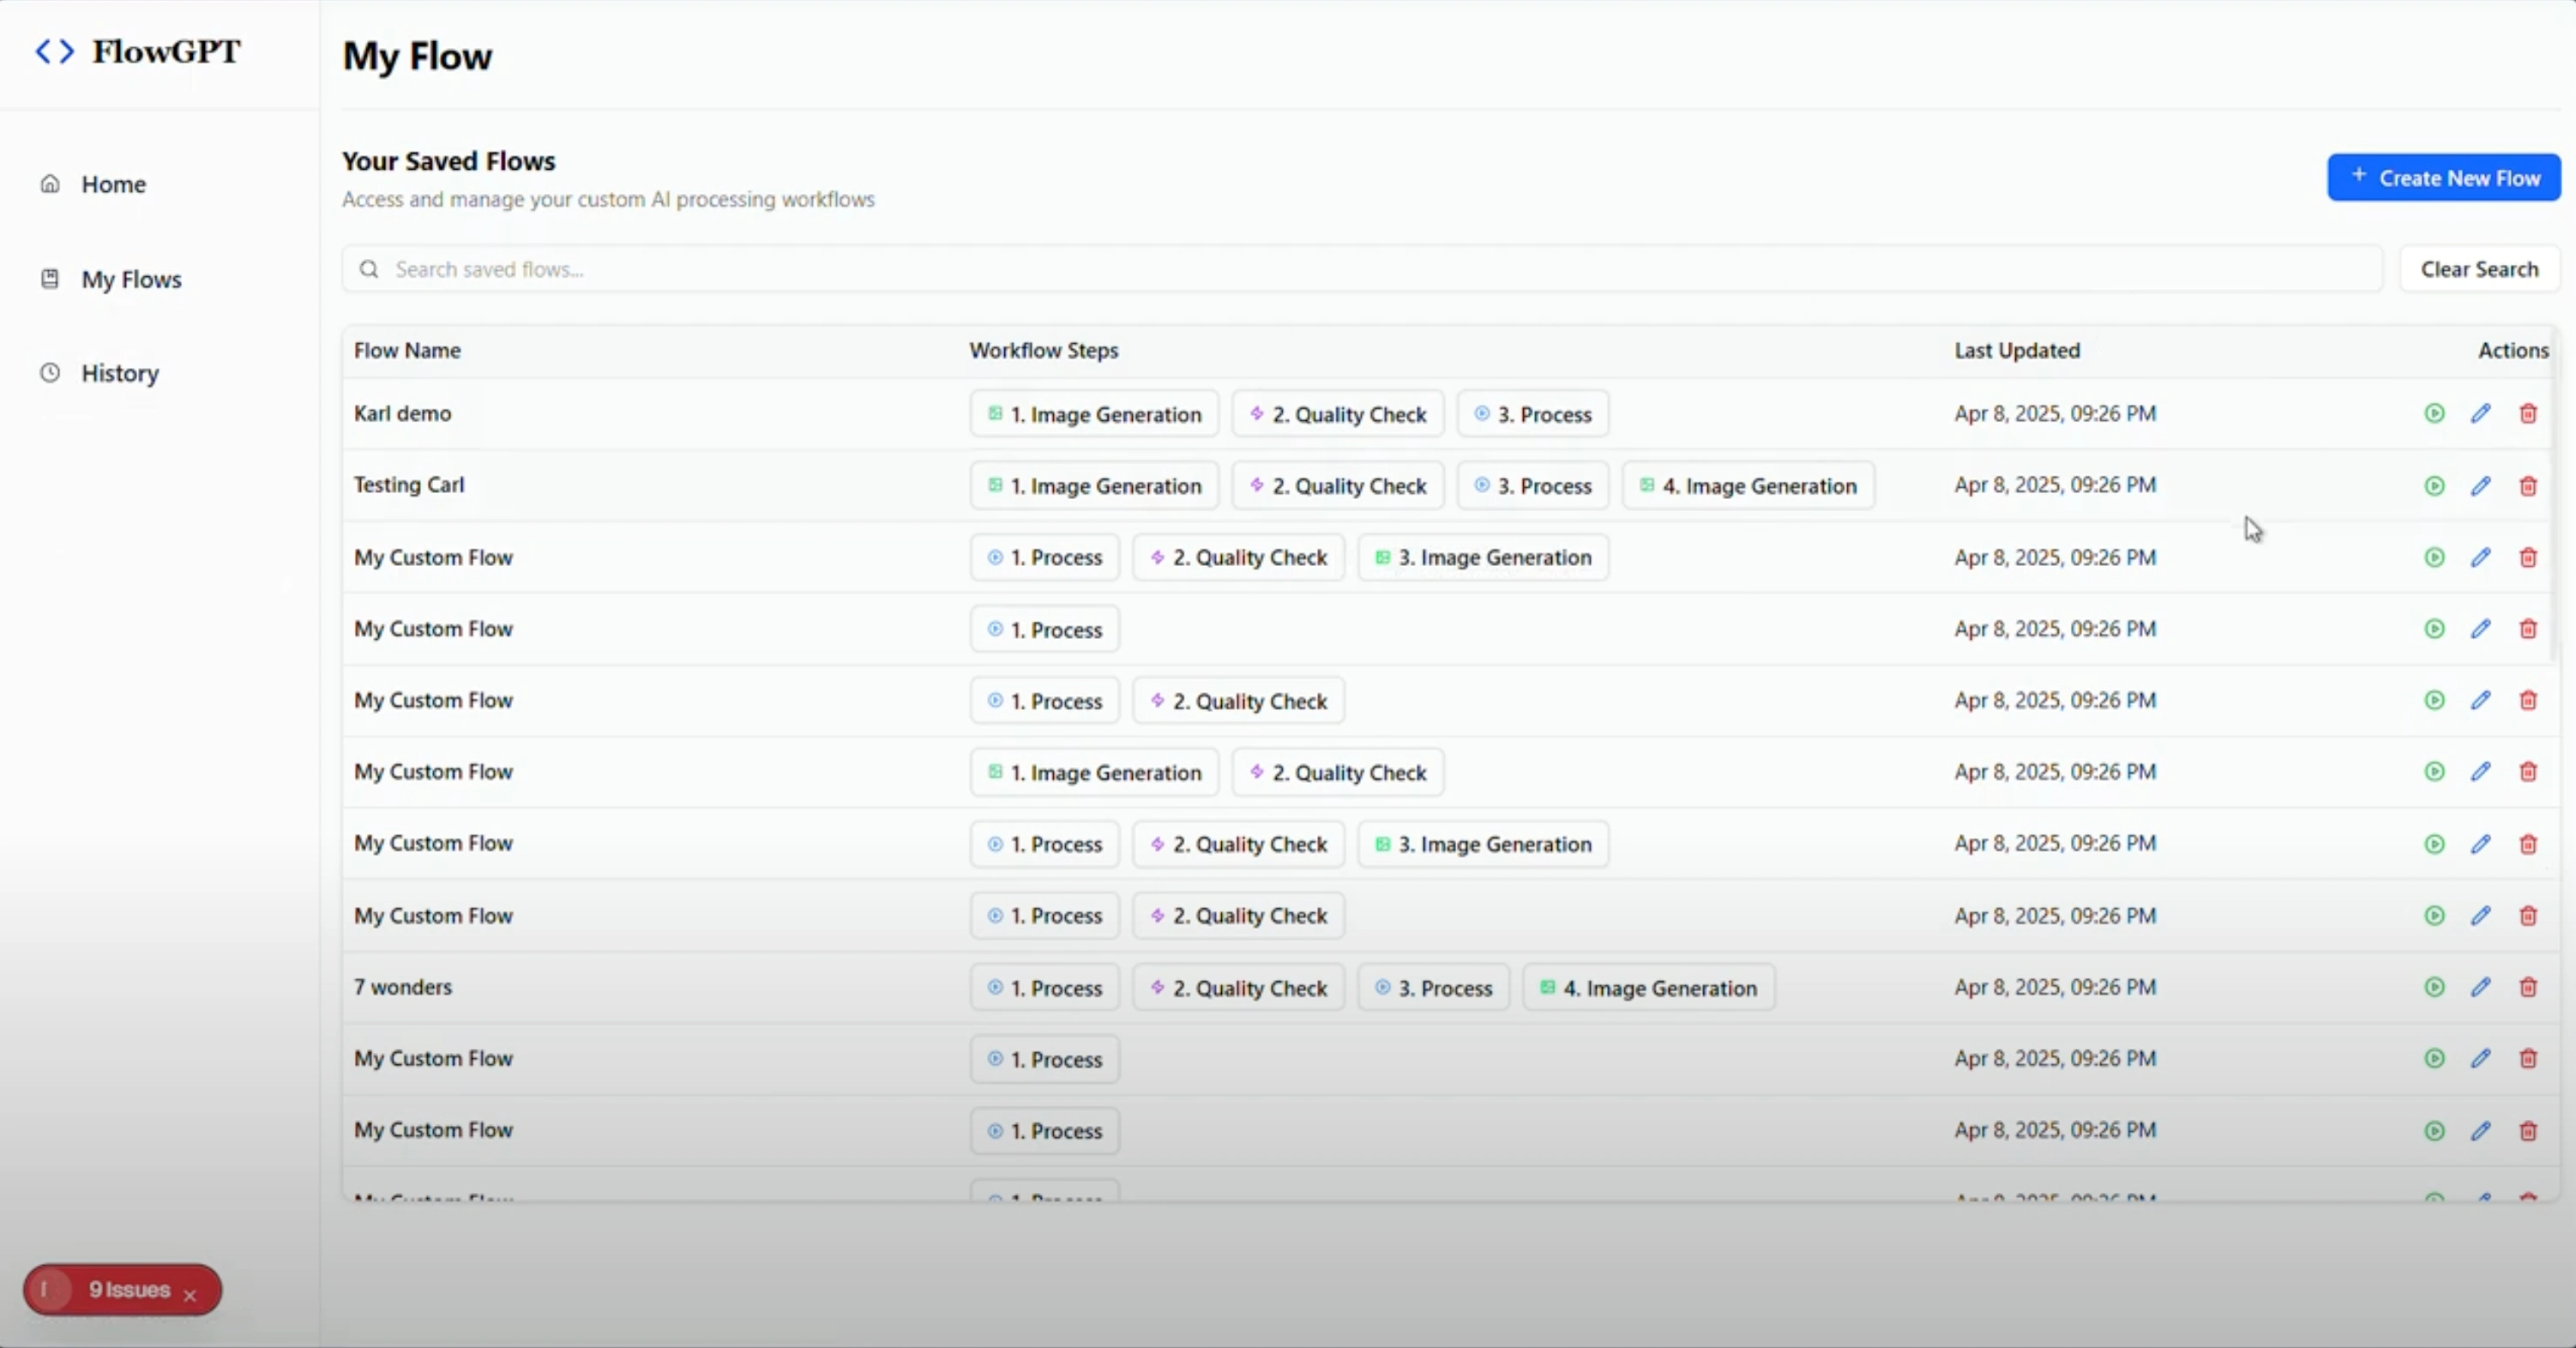Delete the Karl demo flow
The image size is (2576, 1348).
2528,413
